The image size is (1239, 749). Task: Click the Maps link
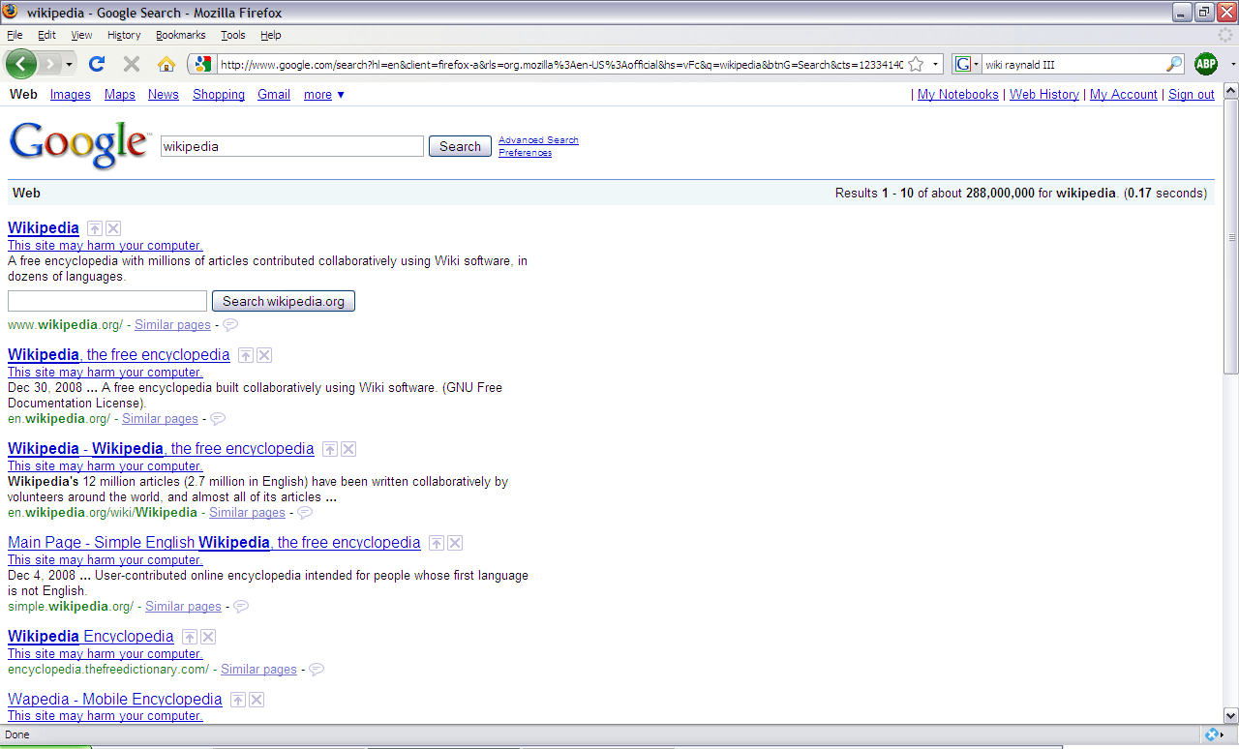click(x=120, y=94)
